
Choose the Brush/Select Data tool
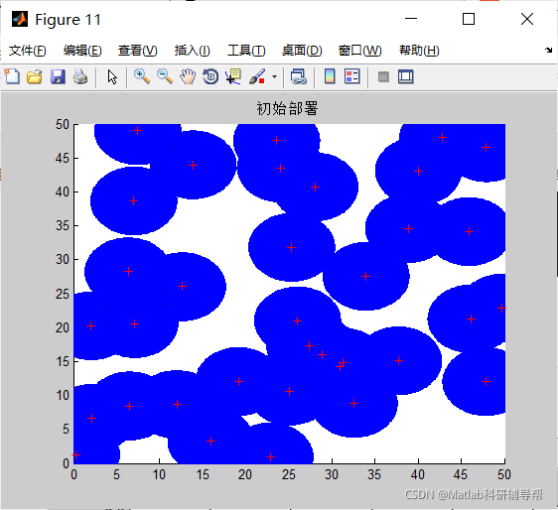257,76
